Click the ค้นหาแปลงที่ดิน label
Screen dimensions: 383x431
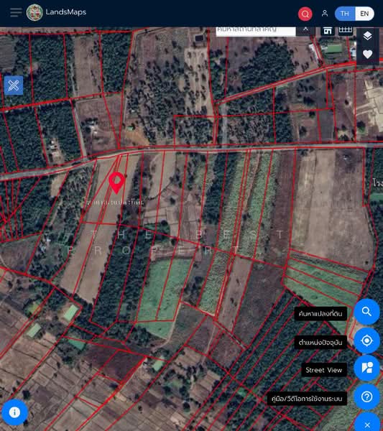click(x=320, y=314)
